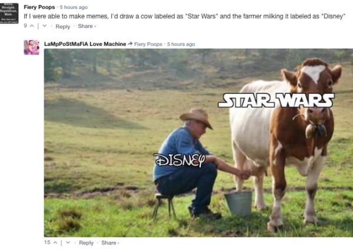This screenshot has width=353, height=252.
Task: Open the Fiery Poops username link
Action: click(x=39, y=7)
